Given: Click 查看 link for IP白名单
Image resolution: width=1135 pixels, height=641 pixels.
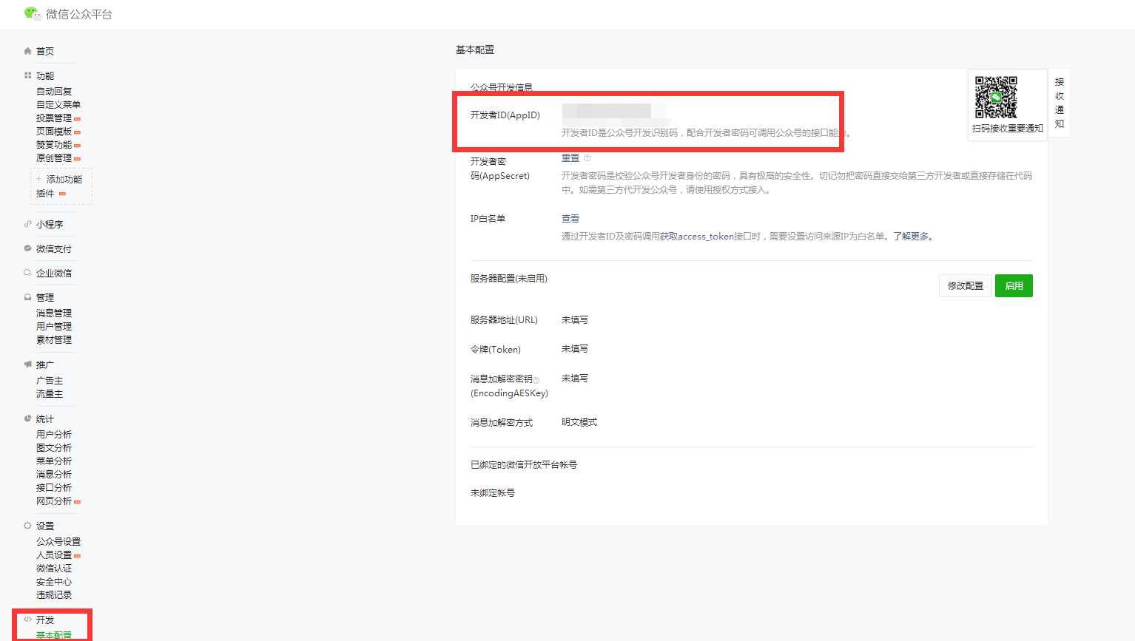Looking at the screenshot, I should coord(570,218).
